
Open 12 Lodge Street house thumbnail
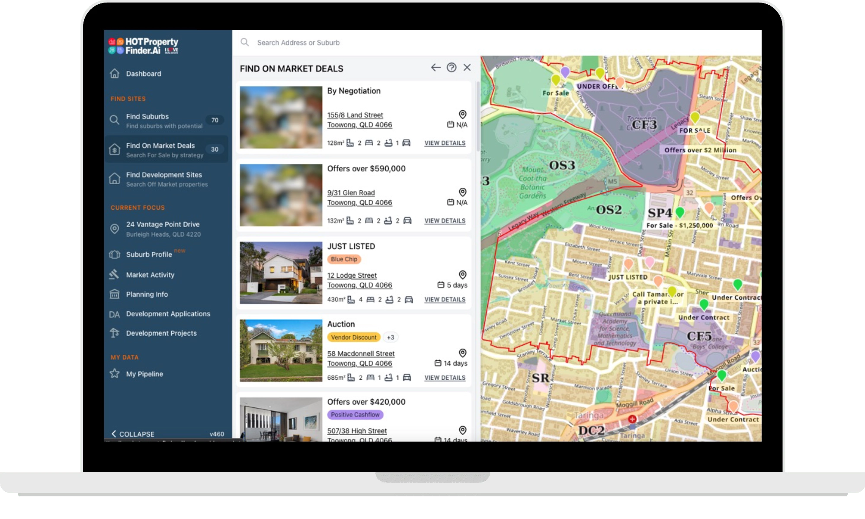point(281,273)
